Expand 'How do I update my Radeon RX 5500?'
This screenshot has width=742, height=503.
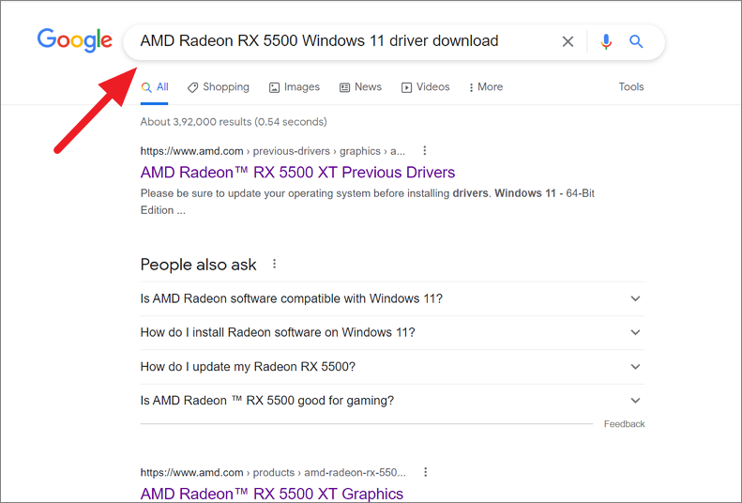[392, 367]
